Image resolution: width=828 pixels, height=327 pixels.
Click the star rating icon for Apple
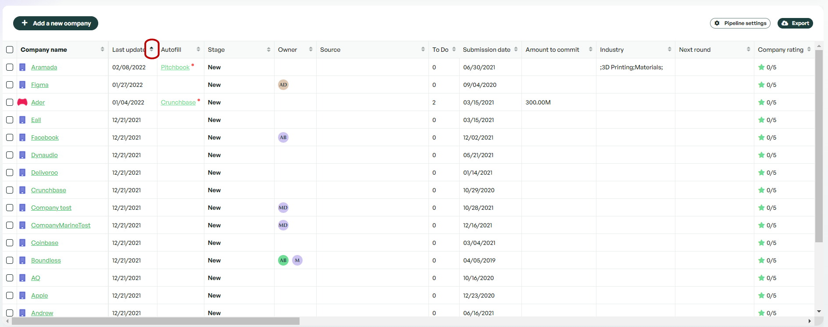(761, 295)
